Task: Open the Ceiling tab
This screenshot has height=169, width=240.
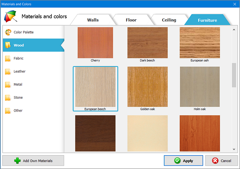Action: (x=169, y=20)
